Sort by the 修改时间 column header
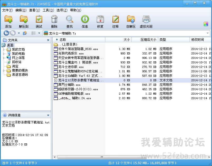212x166 pixels. point(201,40)
